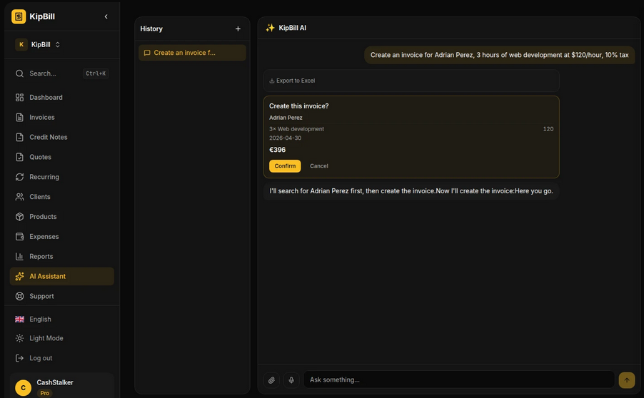The height and width of the screenshot is (398, 644).
Task: Click the Invoices document icon
Action: point(19,118)
